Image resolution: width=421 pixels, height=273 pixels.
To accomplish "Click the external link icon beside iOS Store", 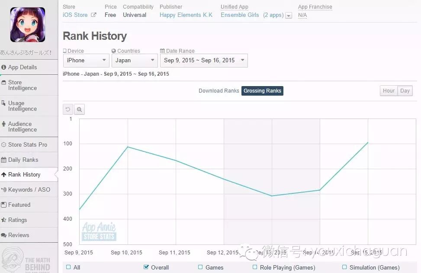I will click(93, 15).
